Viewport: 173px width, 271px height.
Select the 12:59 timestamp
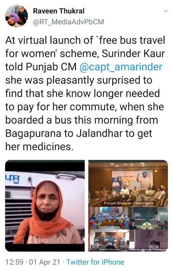tap(14, 262)
